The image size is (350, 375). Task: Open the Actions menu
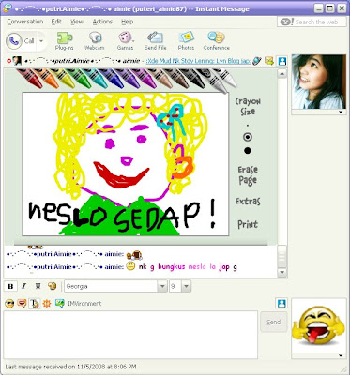102,22
